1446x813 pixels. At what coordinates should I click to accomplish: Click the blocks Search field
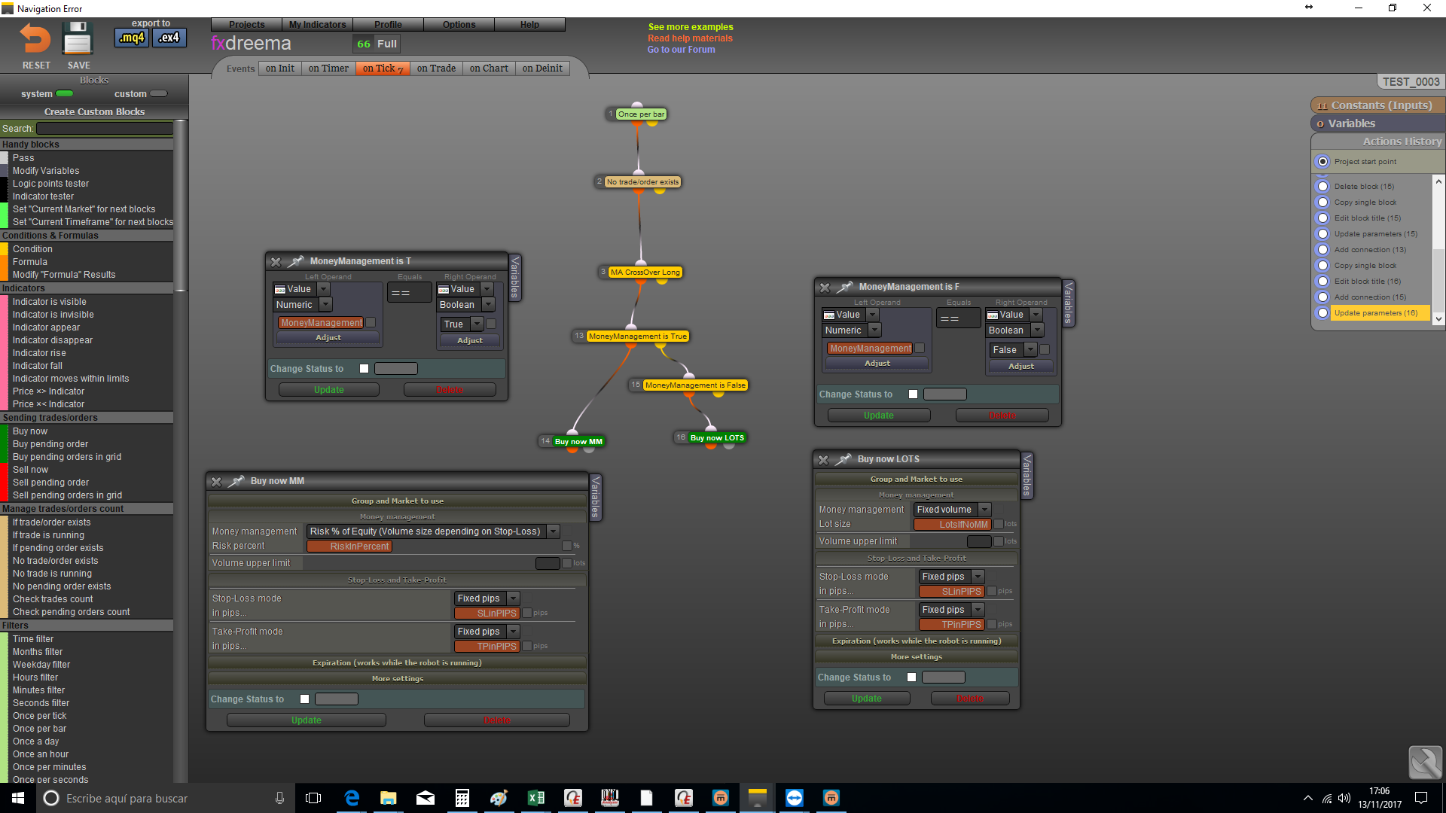105,129
